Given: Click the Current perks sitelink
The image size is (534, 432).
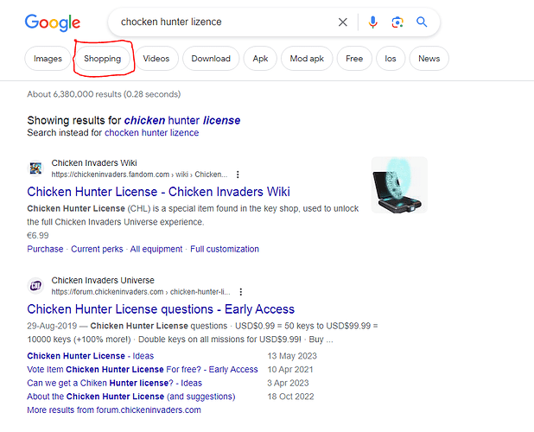Looking at the screenshot, I should tap(97, 249).
